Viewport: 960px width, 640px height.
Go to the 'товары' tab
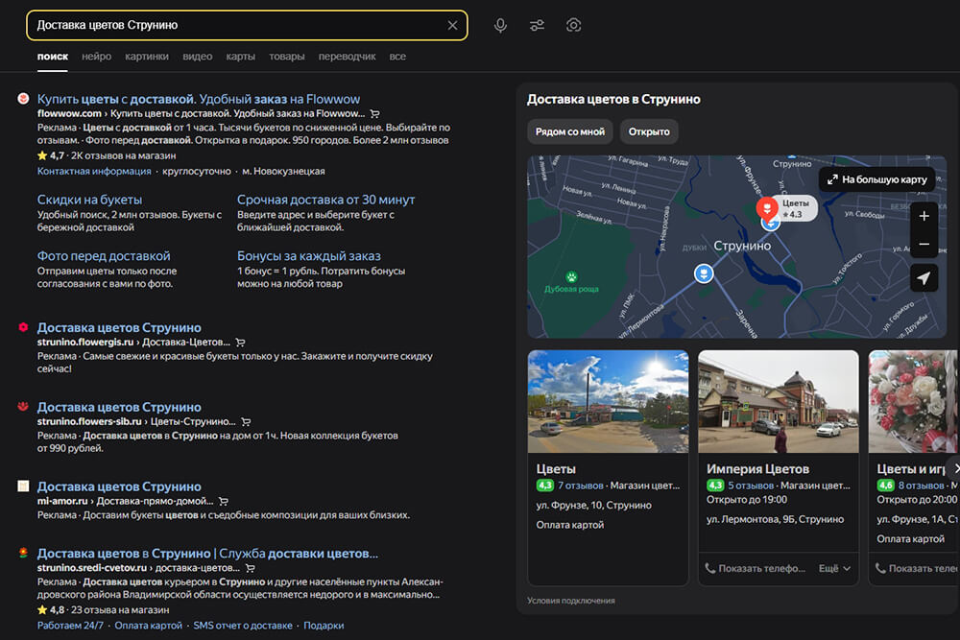click(x=286, y=57)
